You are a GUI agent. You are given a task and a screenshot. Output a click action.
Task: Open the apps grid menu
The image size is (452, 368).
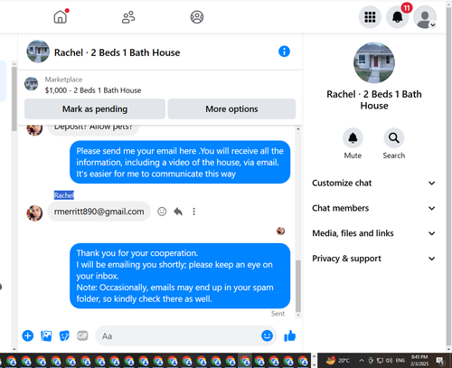370,17
